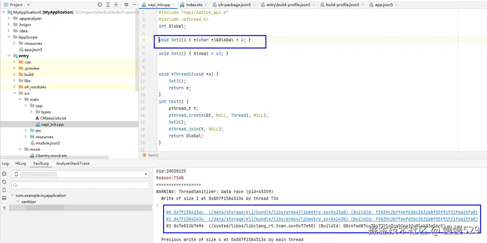
Task: Click the FaultLog refresh icon
Action: click(x=4, y=182)
